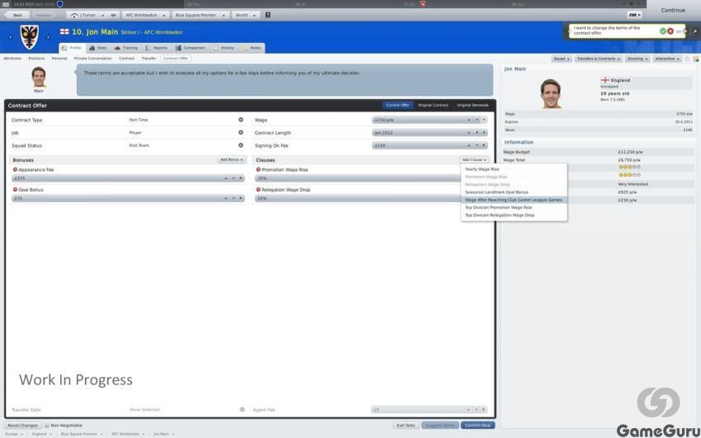The width and height of the screenshot is (701, 438).
Task: Dismiss the tutorial hint with red cross
Action: coord(670,31)
